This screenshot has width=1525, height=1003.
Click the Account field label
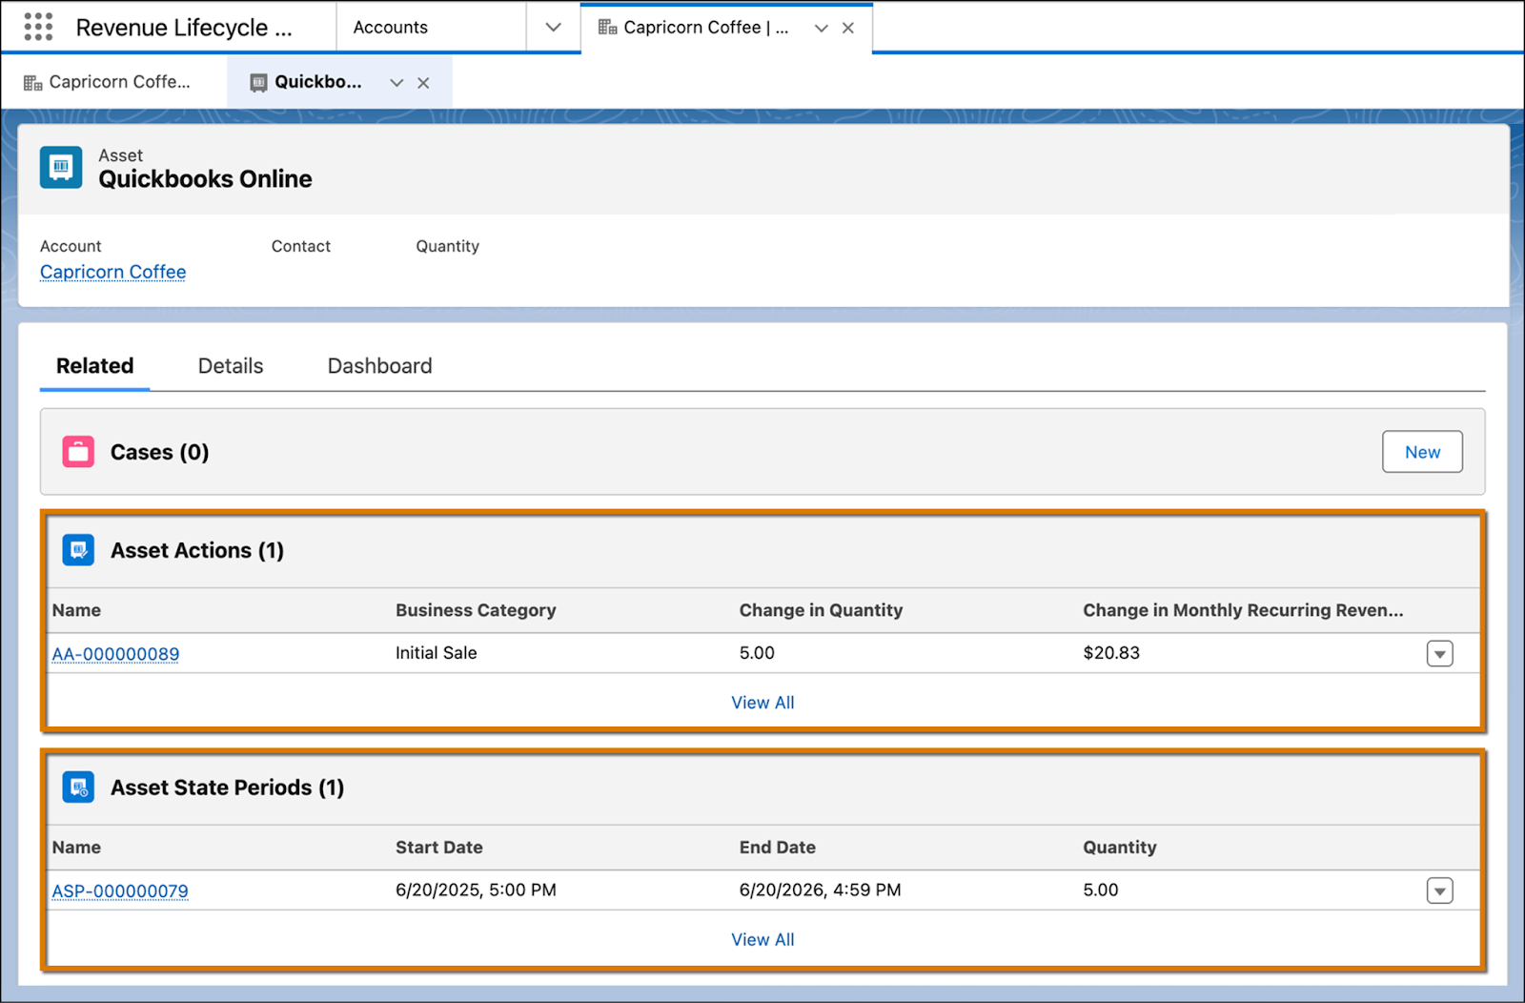(71, 246)
